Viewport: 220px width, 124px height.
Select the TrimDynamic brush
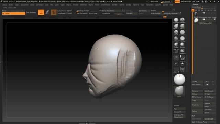tap(183, 39)
